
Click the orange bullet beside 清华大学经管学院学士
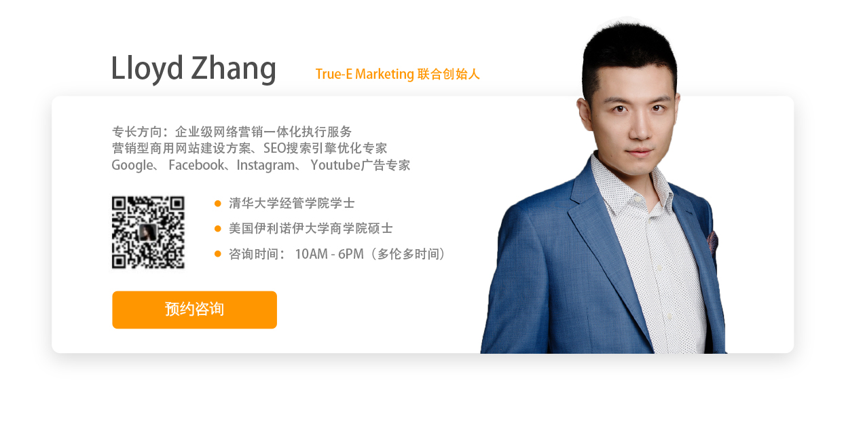tap(218, 203)
